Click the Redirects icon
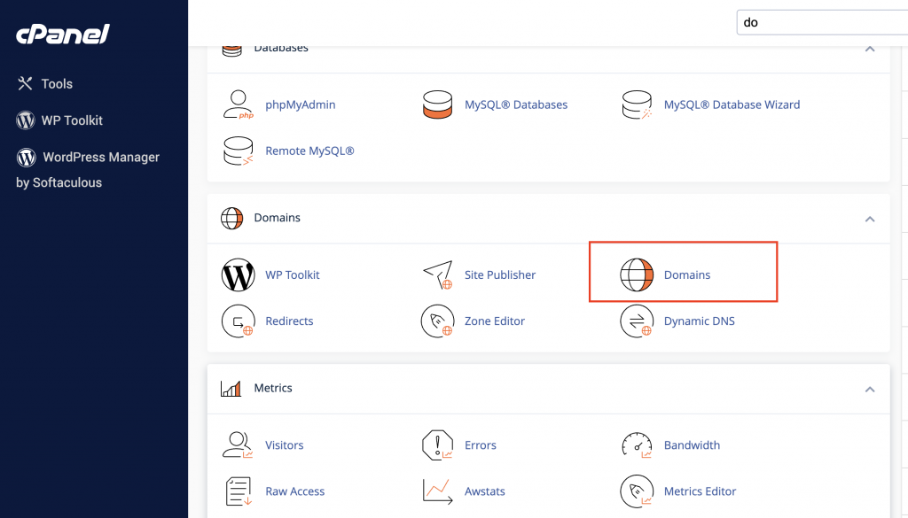 coord(238,321)
